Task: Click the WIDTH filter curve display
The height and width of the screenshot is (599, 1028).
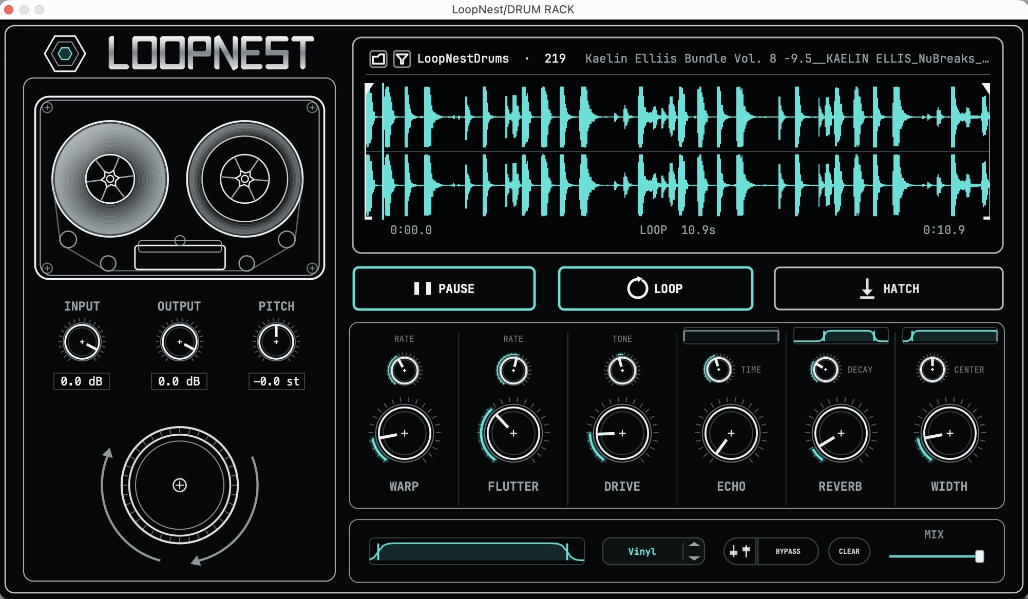Action: point(950,336)
